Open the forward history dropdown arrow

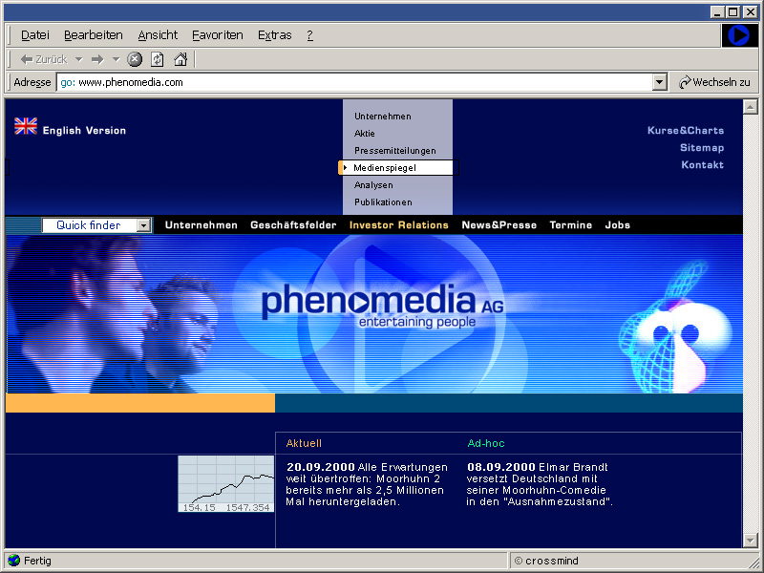[x=116, y=59]
